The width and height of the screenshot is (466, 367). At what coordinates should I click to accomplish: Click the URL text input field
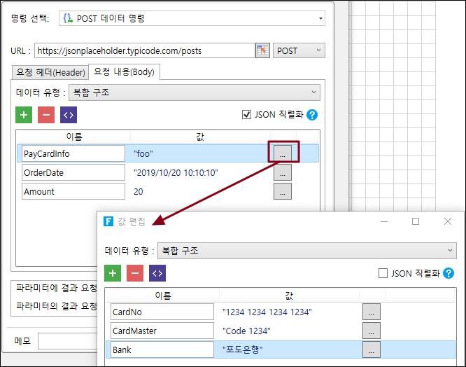click(143, 50)
